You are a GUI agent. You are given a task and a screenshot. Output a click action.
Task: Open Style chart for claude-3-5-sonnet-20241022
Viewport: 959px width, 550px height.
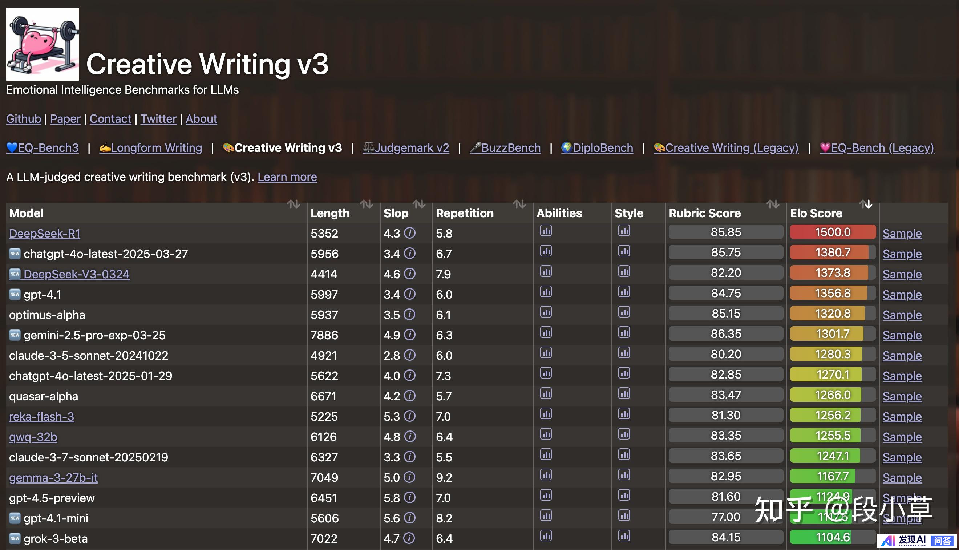[x=624, y=353]
